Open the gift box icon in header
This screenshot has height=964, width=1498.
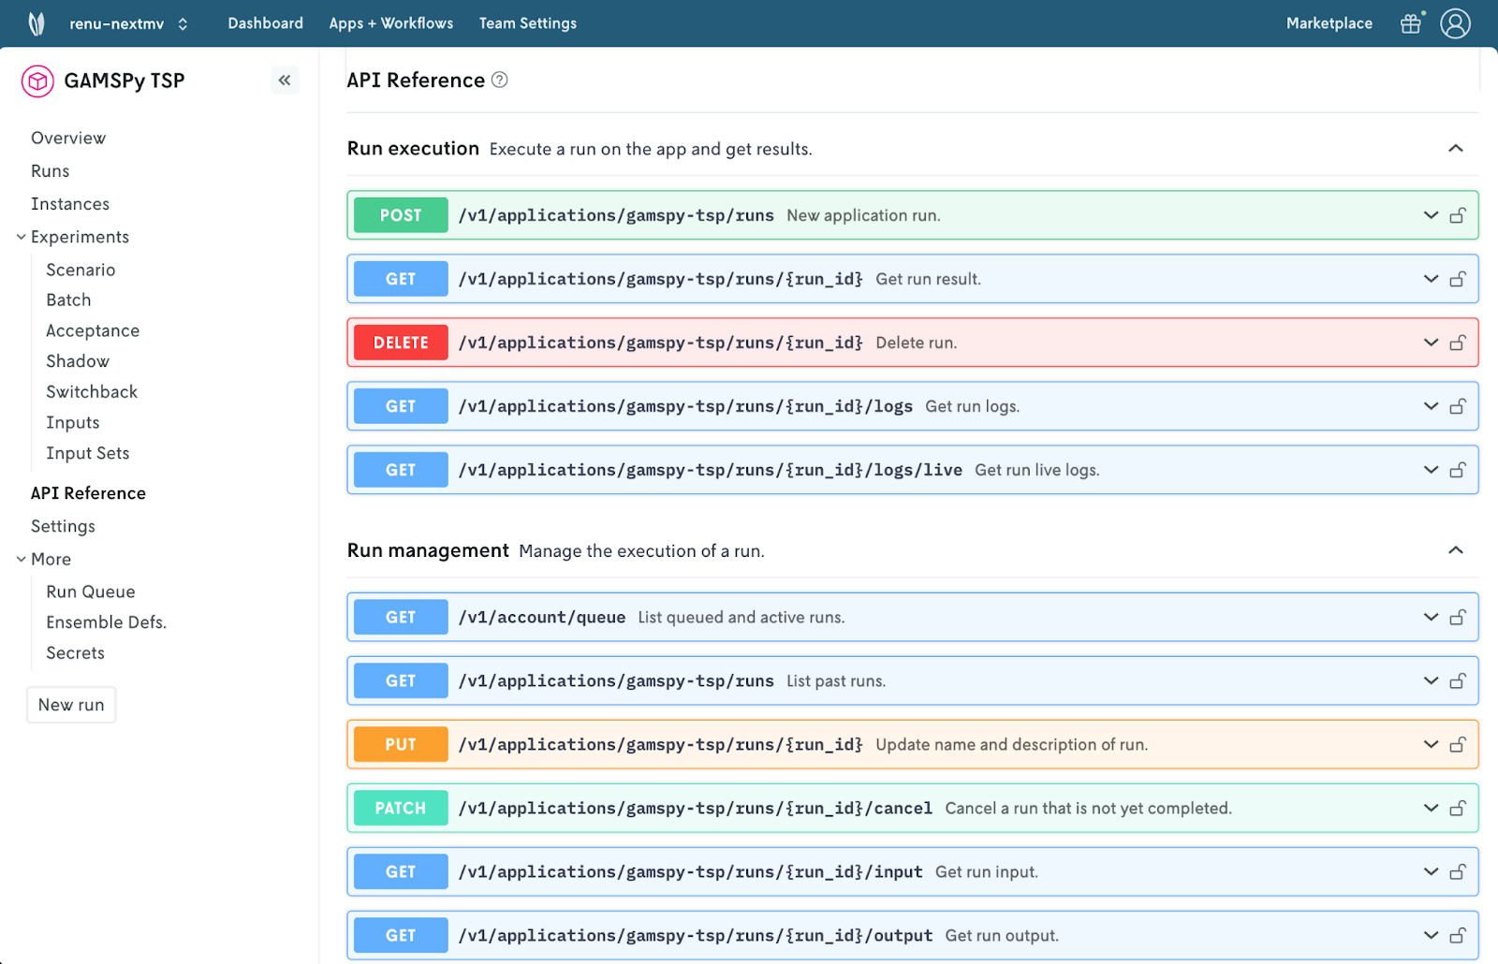(x=1411, y=23)
